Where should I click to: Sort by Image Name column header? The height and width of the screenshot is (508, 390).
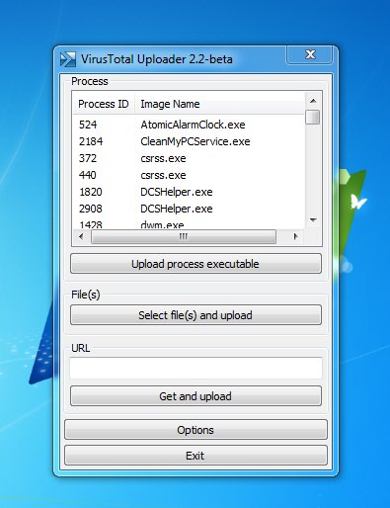(219, 104)
